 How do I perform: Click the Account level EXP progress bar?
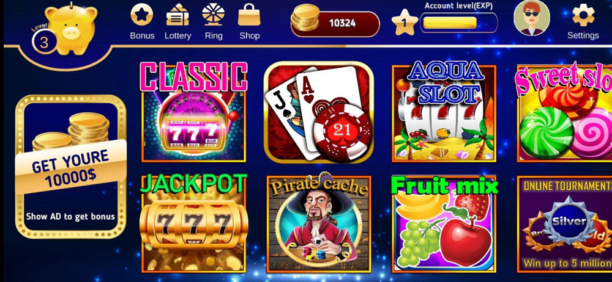pyautogui.click(x=458, y=23)
